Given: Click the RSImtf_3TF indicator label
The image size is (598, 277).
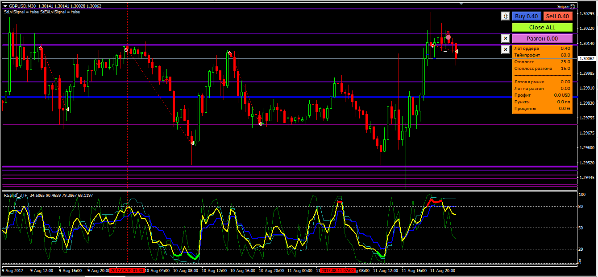Looking at the screenshot, I should coord(15,195).
